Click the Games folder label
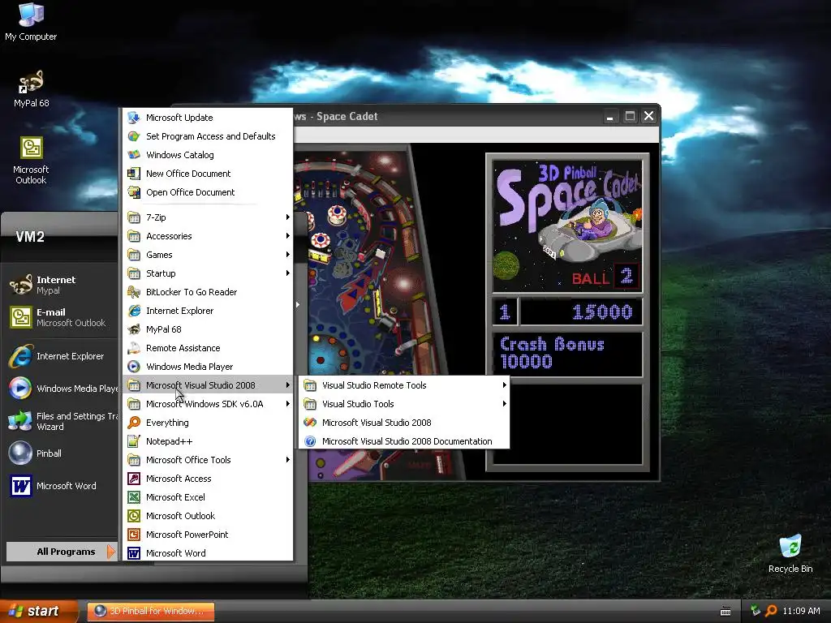 (x=159, y=255)
